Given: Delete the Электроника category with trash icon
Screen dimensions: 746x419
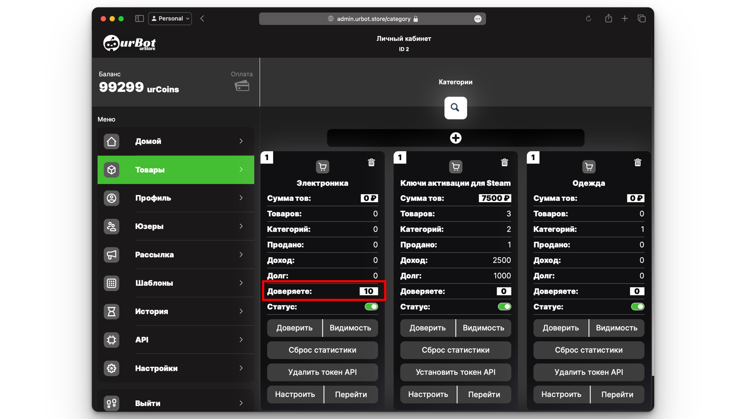Looking at the screenshot, I should [x=371, y=163].
